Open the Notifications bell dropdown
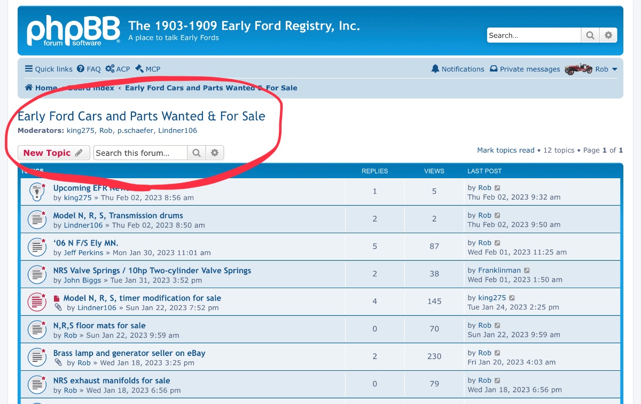 pos(457,69)
